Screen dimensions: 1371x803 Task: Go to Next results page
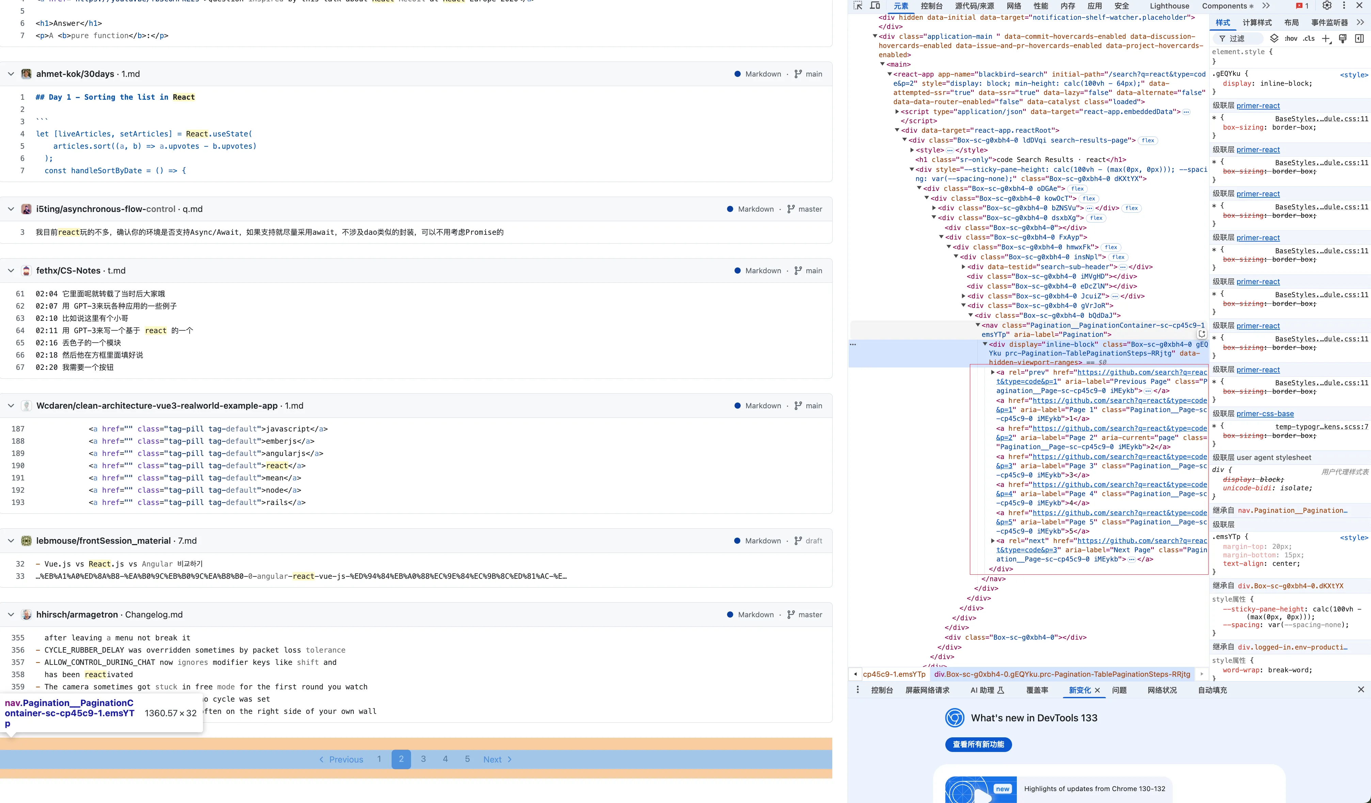(x=497, y=759)
